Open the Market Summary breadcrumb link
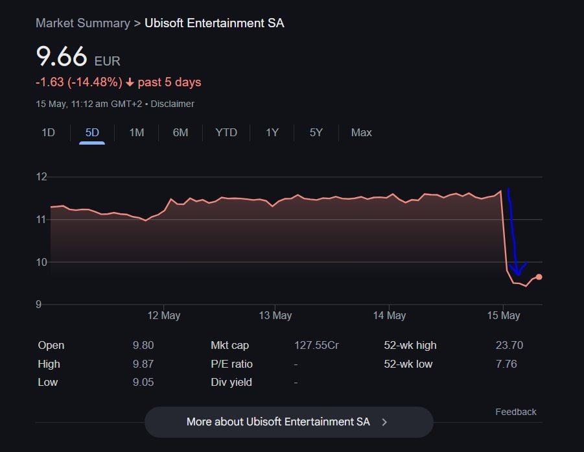The width and height of the screenshot is (584, 452). pyautogui.click(x=83, y=23)
